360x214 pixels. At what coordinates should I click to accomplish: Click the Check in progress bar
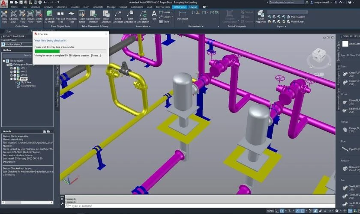click(x=70, y=51)
